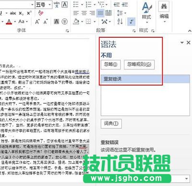
Task: Align text left
Action: click(x=76, y=13)
